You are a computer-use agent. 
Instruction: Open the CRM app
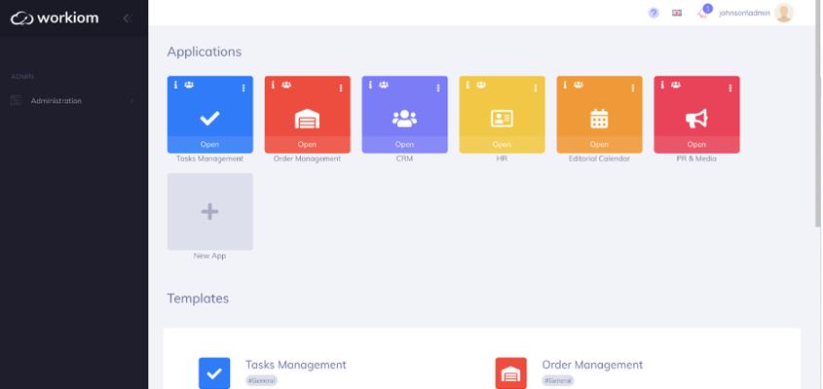404,144
